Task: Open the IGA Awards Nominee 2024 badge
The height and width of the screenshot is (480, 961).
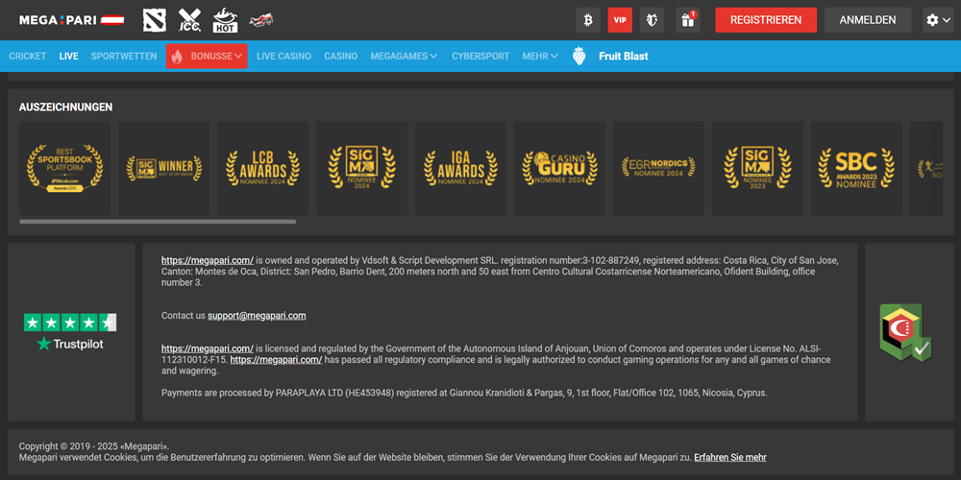Action: [x=461, y=168]
